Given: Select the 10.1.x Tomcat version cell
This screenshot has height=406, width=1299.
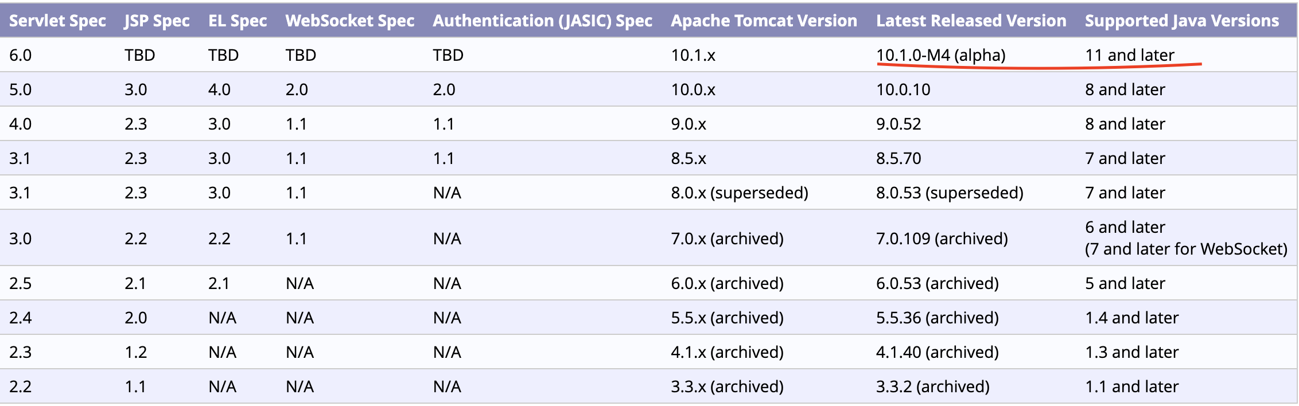Looking at the screenshot, I should (x=693, y=55).
